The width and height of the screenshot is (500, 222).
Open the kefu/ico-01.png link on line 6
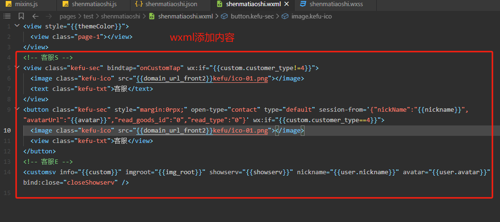(x=240, y=78)
